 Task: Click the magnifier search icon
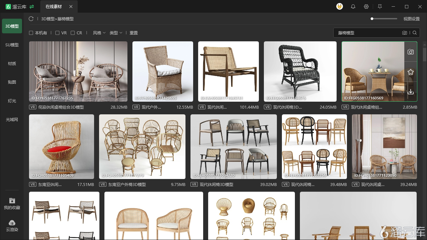pos(415,33)
